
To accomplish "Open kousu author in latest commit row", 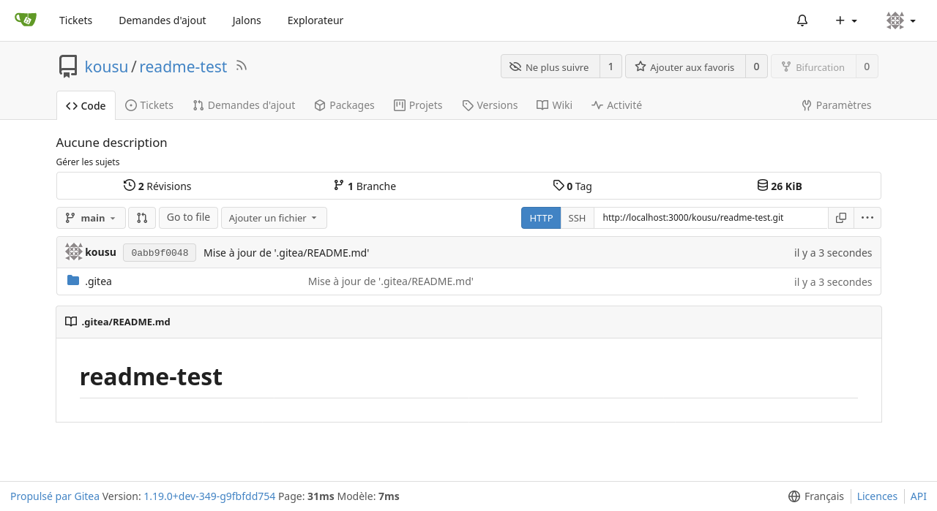I will [x=101, y=252].
